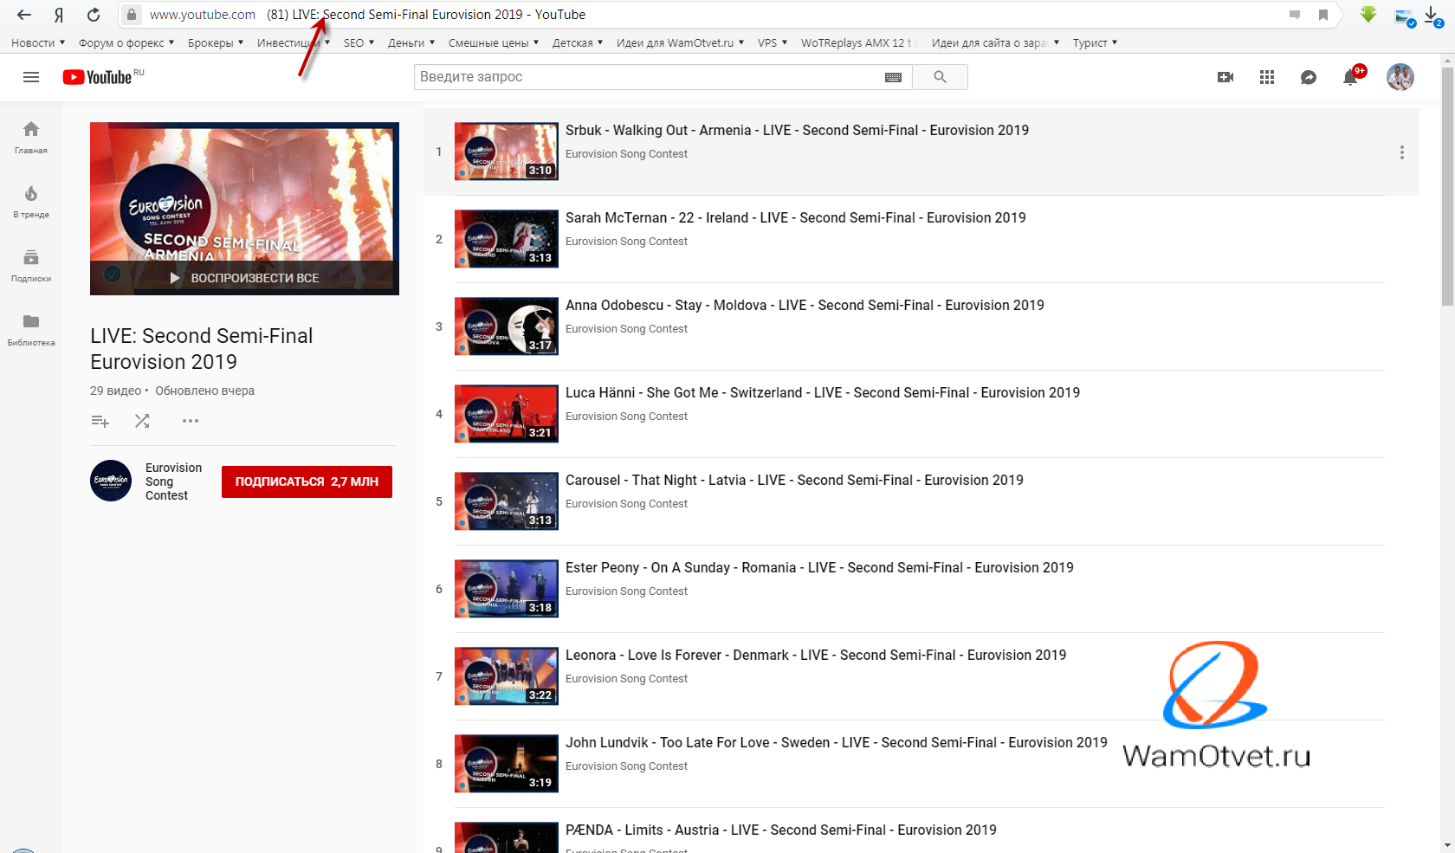Screen dimensions: 1455x853
Task: Open Srbuk - Walking Out video title
Action: 797,130
